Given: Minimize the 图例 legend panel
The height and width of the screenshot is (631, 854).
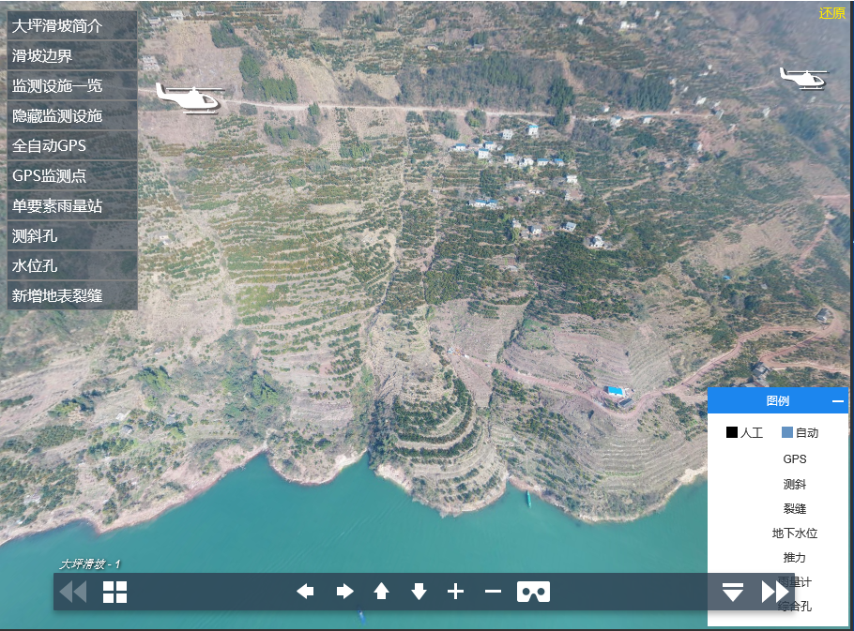Looking at the screenshot, I should click(x=837, y=401).
